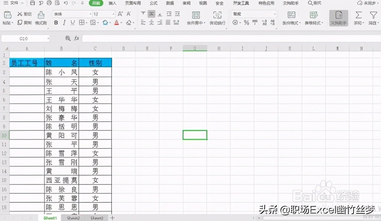Click the Paste clipboard icon
This screenshot has width=381, height=221.
point(8,16)
